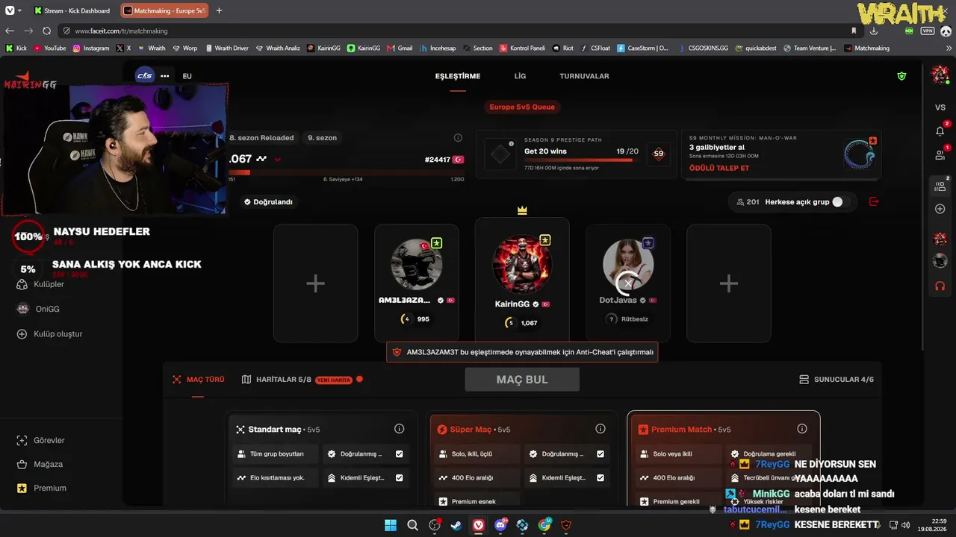
Task: Open the HARİTALAR 5/8 tab
Action: 276,379
